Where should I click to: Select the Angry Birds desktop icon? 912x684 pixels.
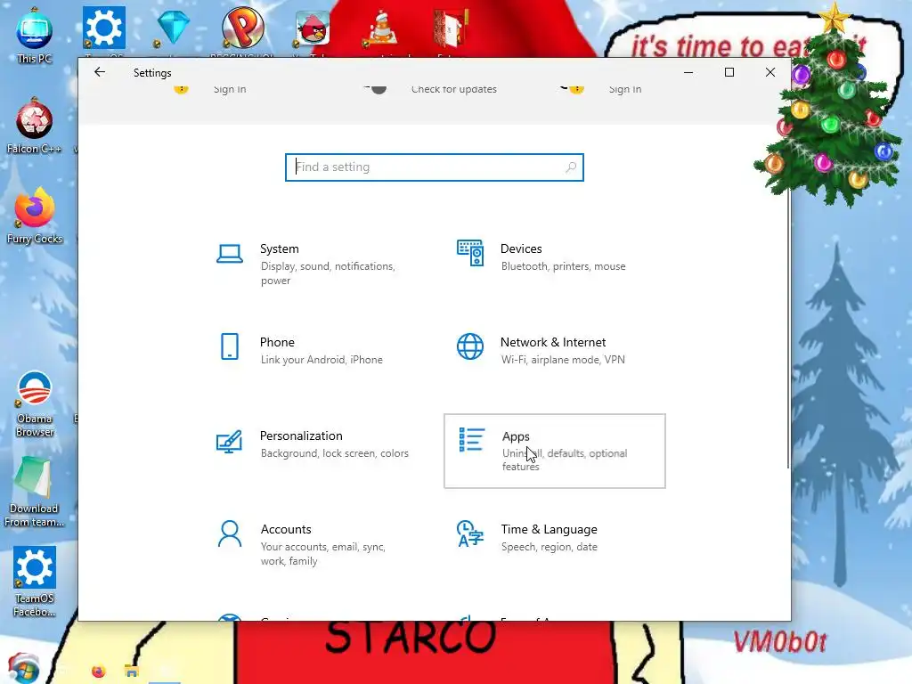pyautogui.click(x=313, y=28)
